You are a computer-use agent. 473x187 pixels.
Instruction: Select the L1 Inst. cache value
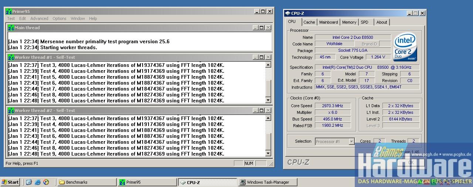tap(401, 112)
